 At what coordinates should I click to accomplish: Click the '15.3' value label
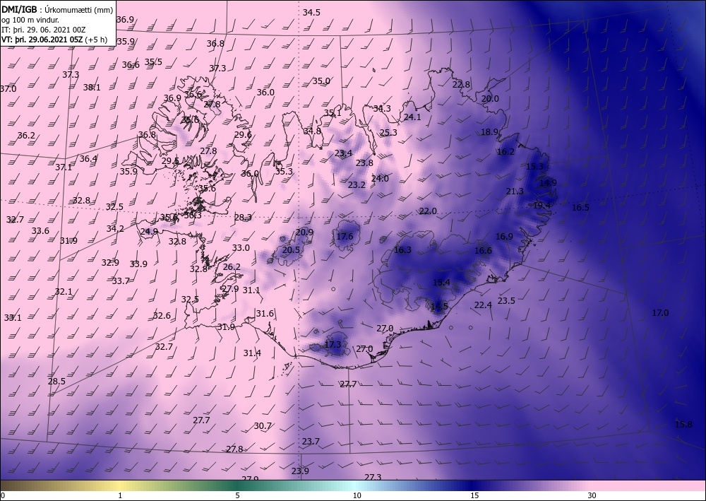point(534,166)
